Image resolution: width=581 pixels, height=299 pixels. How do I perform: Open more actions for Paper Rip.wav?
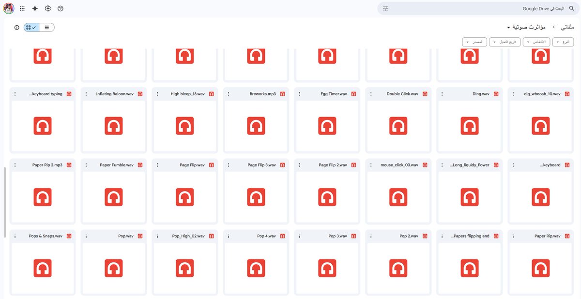[x=513, y=236]
